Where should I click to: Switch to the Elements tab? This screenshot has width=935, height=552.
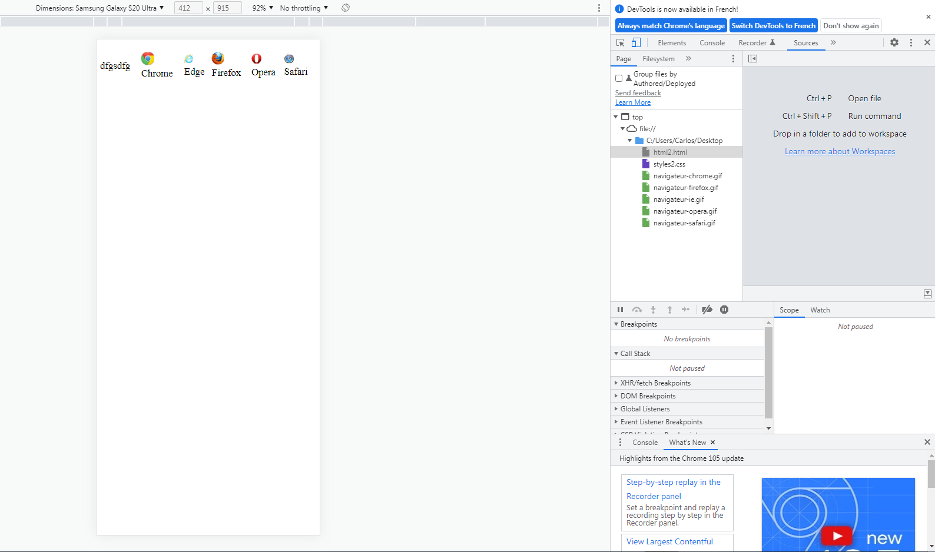click(672, 43)
